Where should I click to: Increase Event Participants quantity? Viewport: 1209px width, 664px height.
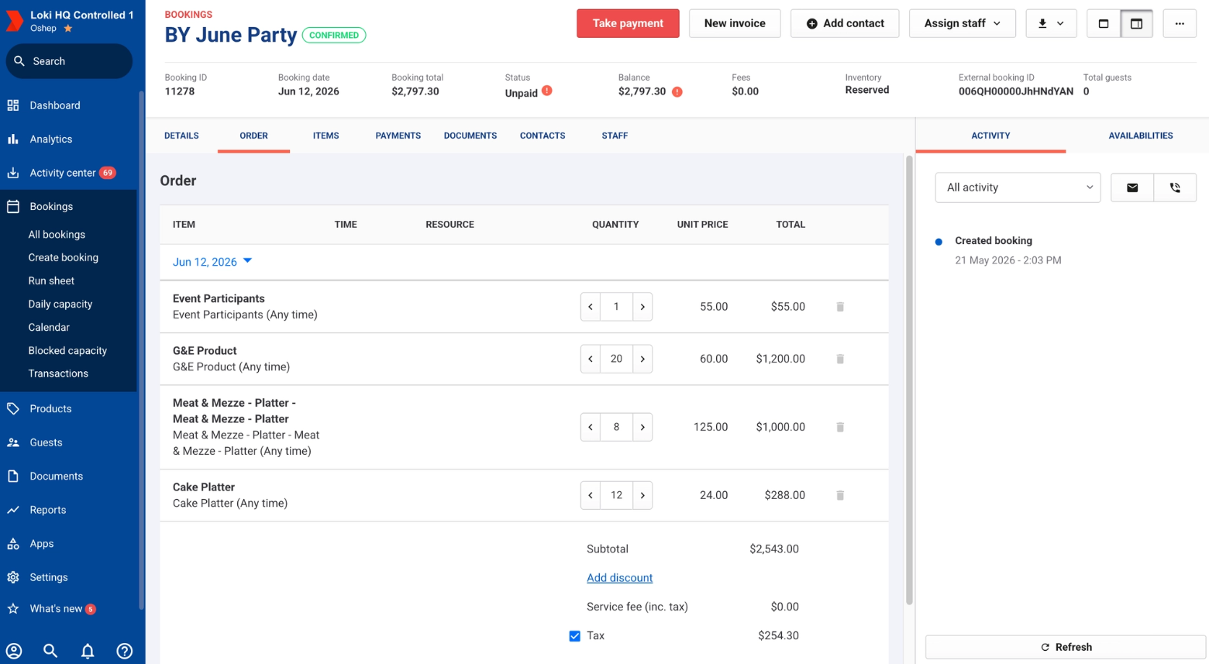642,307
